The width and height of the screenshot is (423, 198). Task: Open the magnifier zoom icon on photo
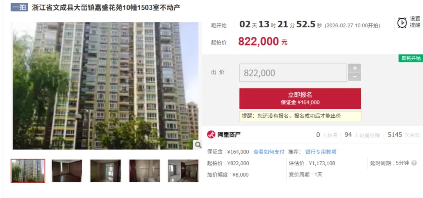point(198,145)
